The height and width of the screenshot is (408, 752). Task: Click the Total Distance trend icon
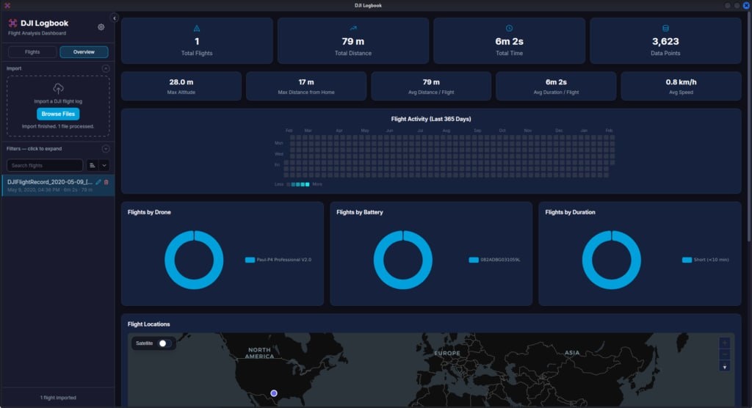(353, 29)
